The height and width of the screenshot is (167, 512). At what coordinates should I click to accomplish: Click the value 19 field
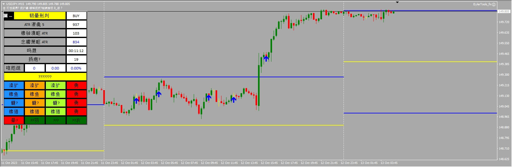point(76,60)
